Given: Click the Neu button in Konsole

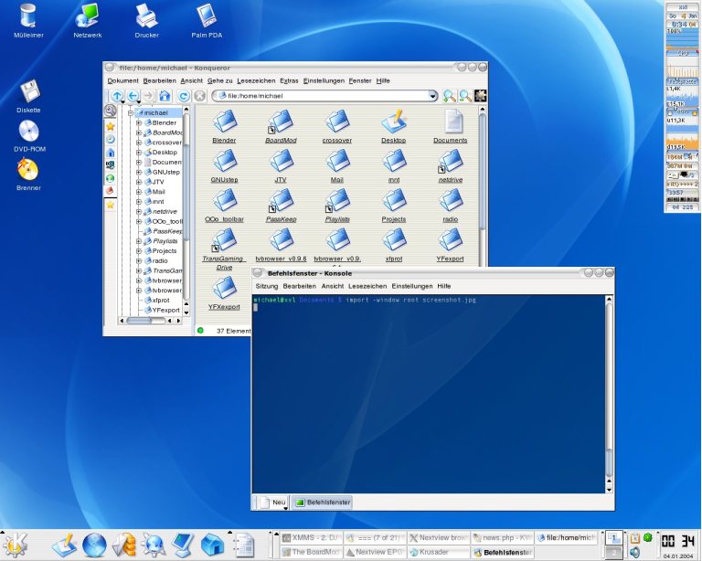Looking at the screenshot, I should (272, 503).
